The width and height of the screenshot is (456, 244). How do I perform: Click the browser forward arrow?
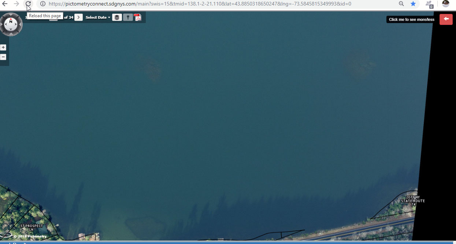[x=16, y=4]
